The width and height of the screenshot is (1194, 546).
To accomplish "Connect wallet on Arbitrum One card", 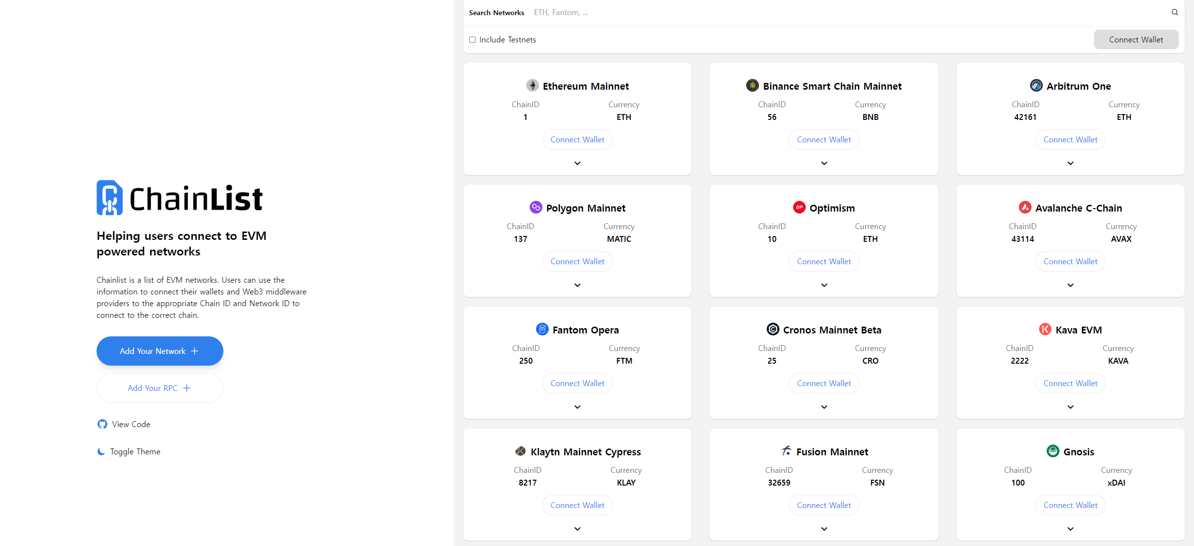I will 1071,139.
